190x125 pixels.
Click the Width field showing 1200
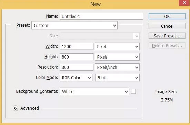pyautogui.click(x=77, y=46)
